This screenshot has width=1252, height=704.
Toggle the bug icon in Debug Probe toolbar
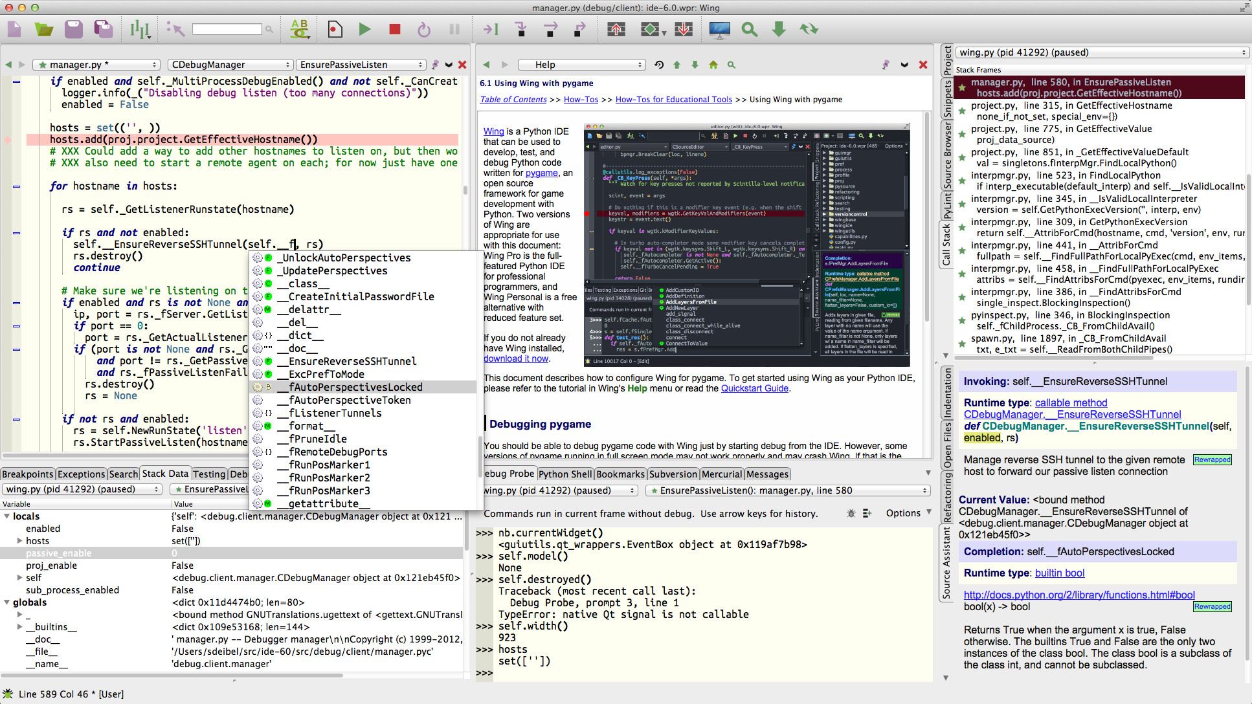pyautogui.click(x=851, y=513)
